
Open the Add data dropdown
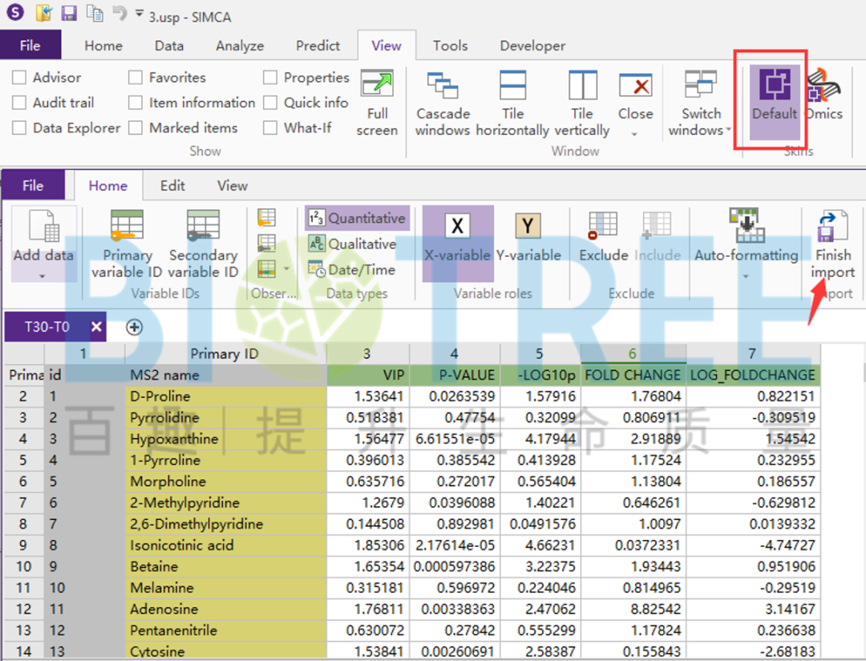point(42,275)
